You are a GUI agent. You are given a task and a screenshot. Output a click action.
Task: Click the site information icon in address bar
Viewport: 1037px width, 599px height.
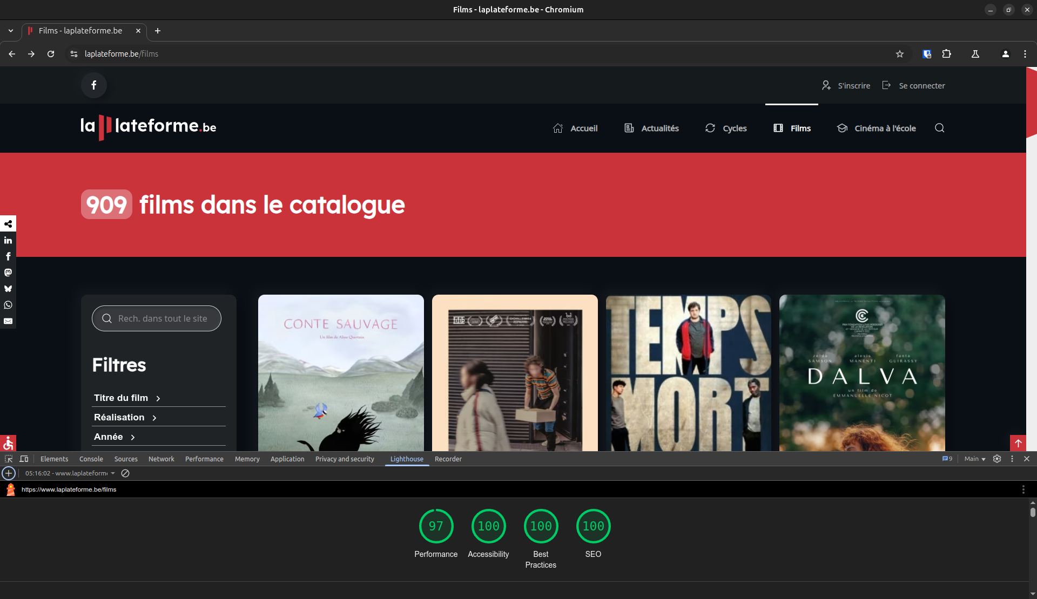74,54
